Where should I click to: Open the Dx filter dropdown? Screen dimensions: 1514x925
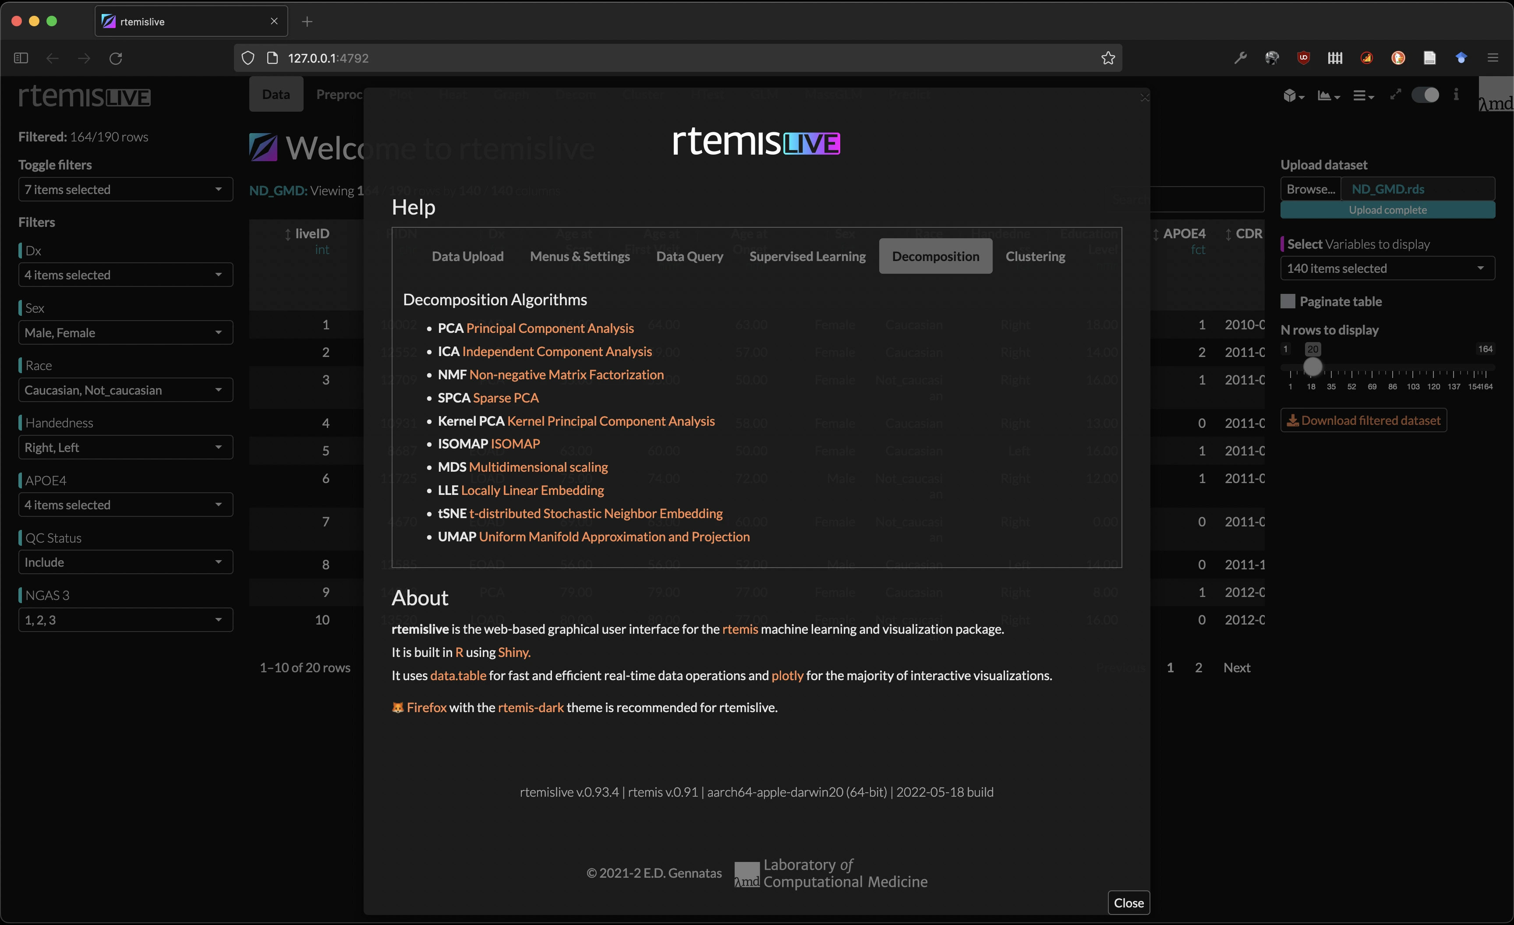click(x=125, y=275)
